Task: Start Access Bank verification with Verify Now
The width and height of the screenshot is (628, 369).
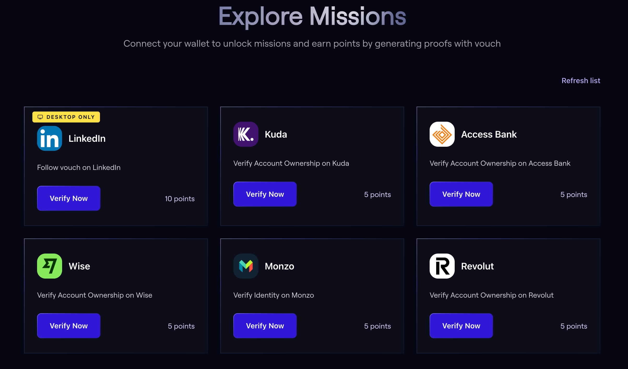Action: pos(461,194)
